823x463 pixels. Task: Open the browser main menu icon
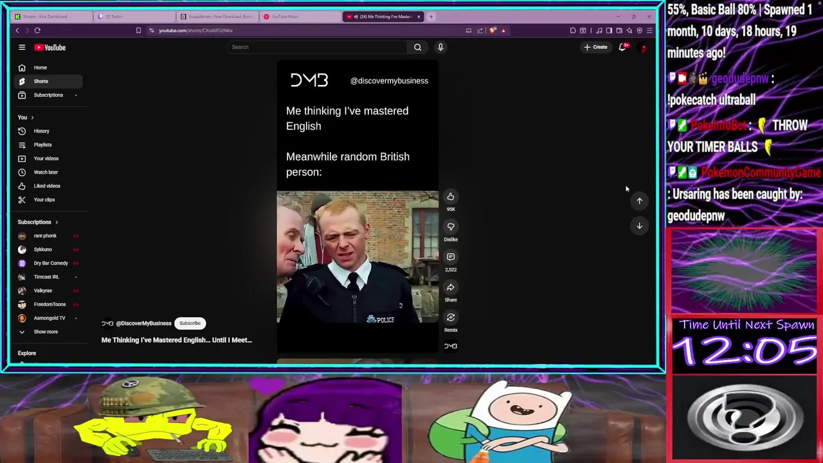[649, 30]
